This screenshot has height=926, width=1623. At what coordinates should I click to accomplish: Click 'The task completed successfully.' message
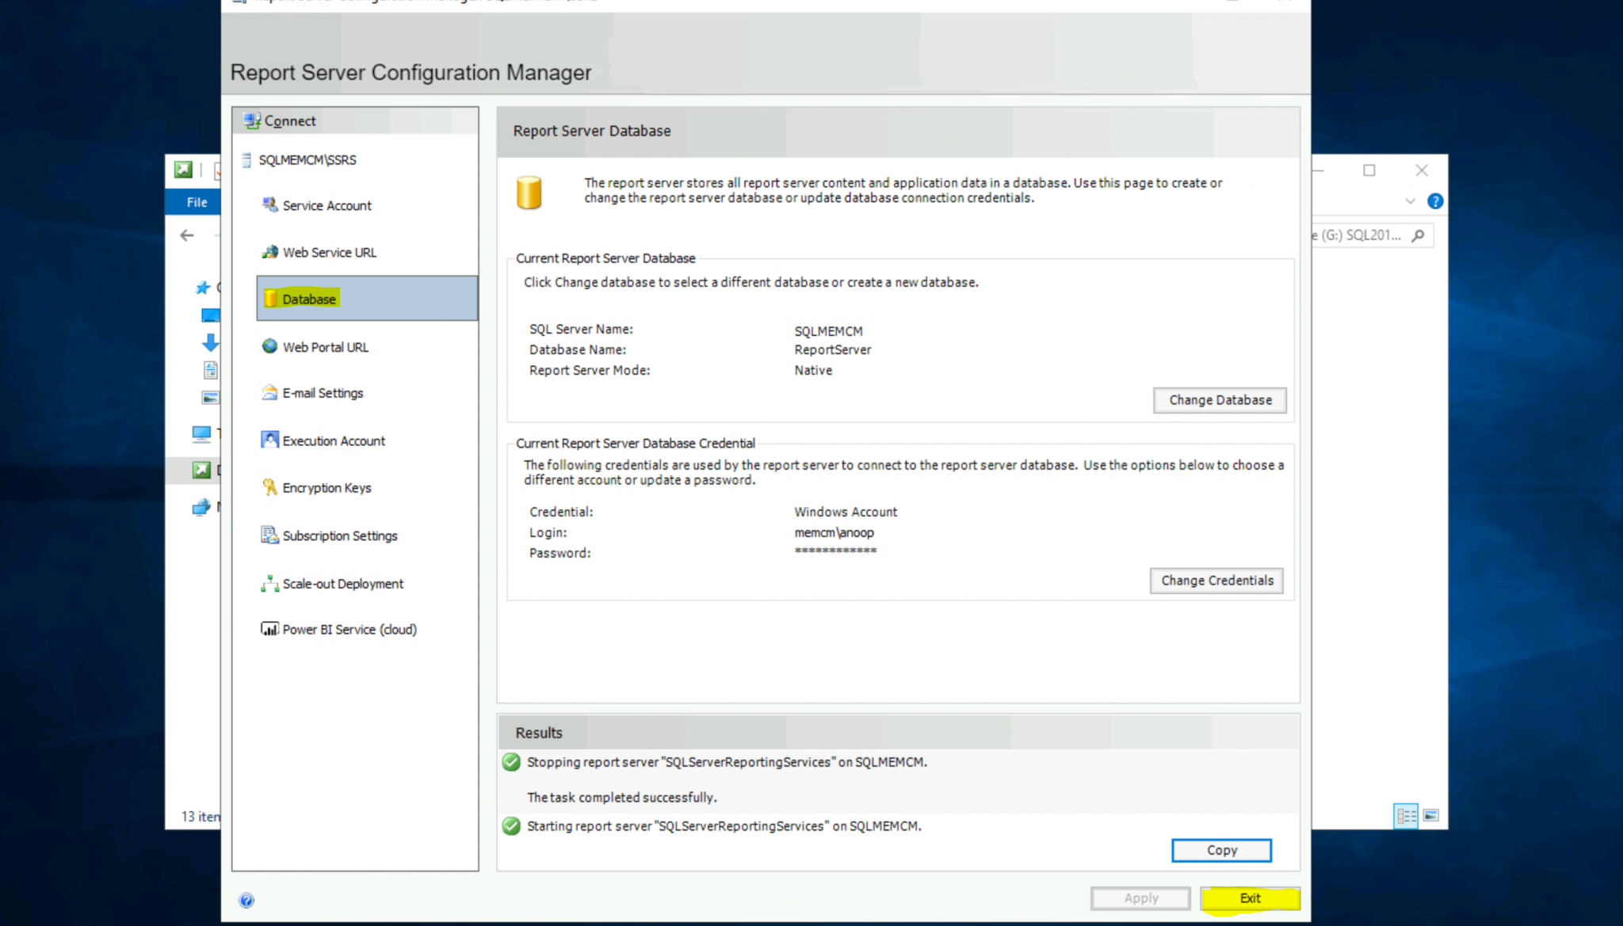621,798
